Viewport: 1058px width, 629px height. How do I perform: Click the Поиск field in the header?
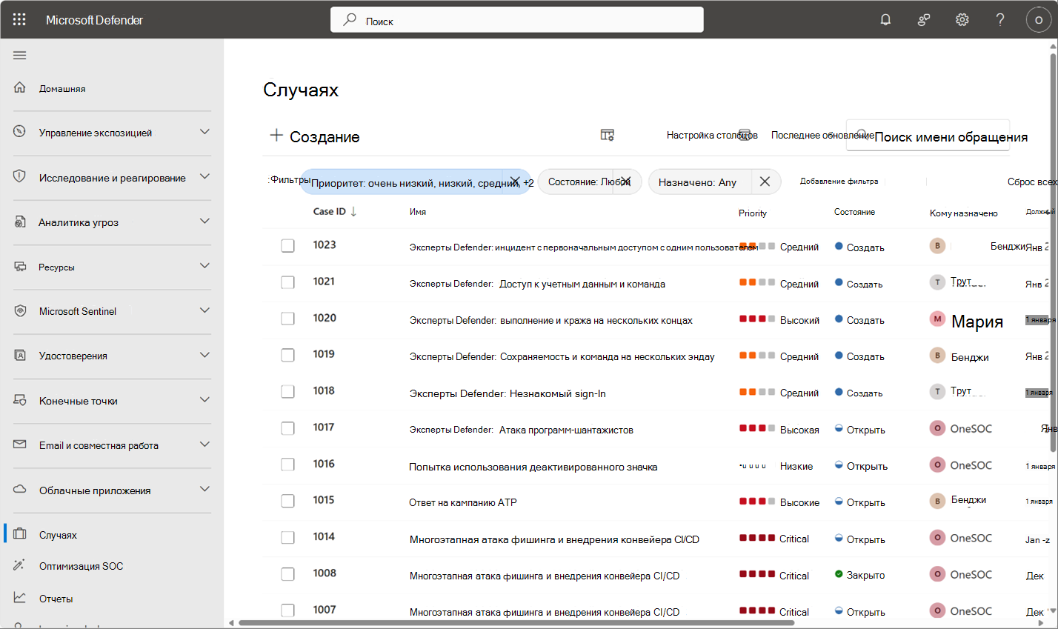(x=517, y=20)
